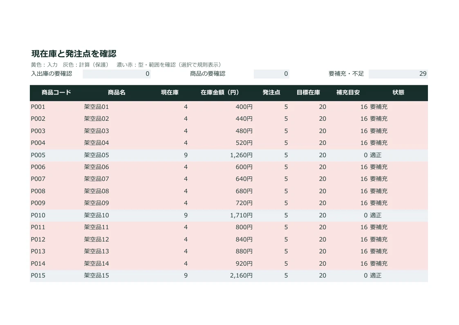
Task: Select product name 架空品01
Action: pyautogui.click(x=96, y=107)
